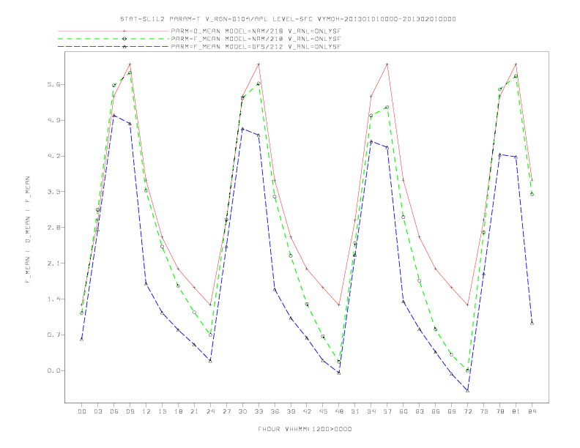Click the 4.9 y-axis tick label
Image resolution: width=580 pixels, height=448 pixels.
[x=53, y=121]
